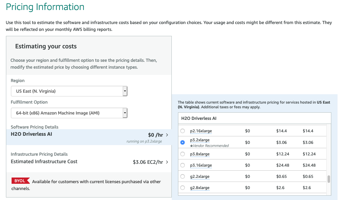Image resolution: width=341 pixels, height=200 pixels.
Task: Select the p3.16xlarge instance radio button
Action: (182, 165)
